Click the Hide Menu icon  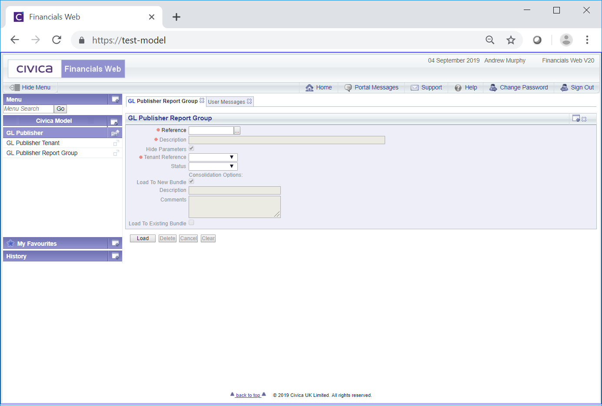14,87
